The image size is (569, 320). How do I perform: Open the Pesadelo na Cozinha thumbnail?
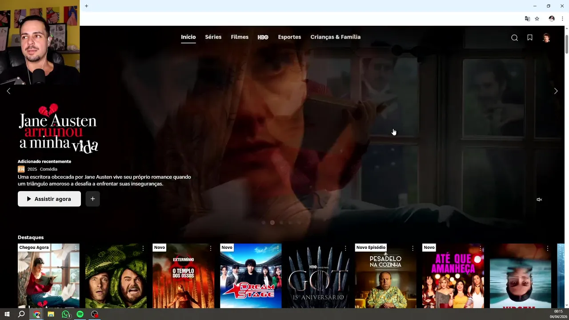(385, 276)
